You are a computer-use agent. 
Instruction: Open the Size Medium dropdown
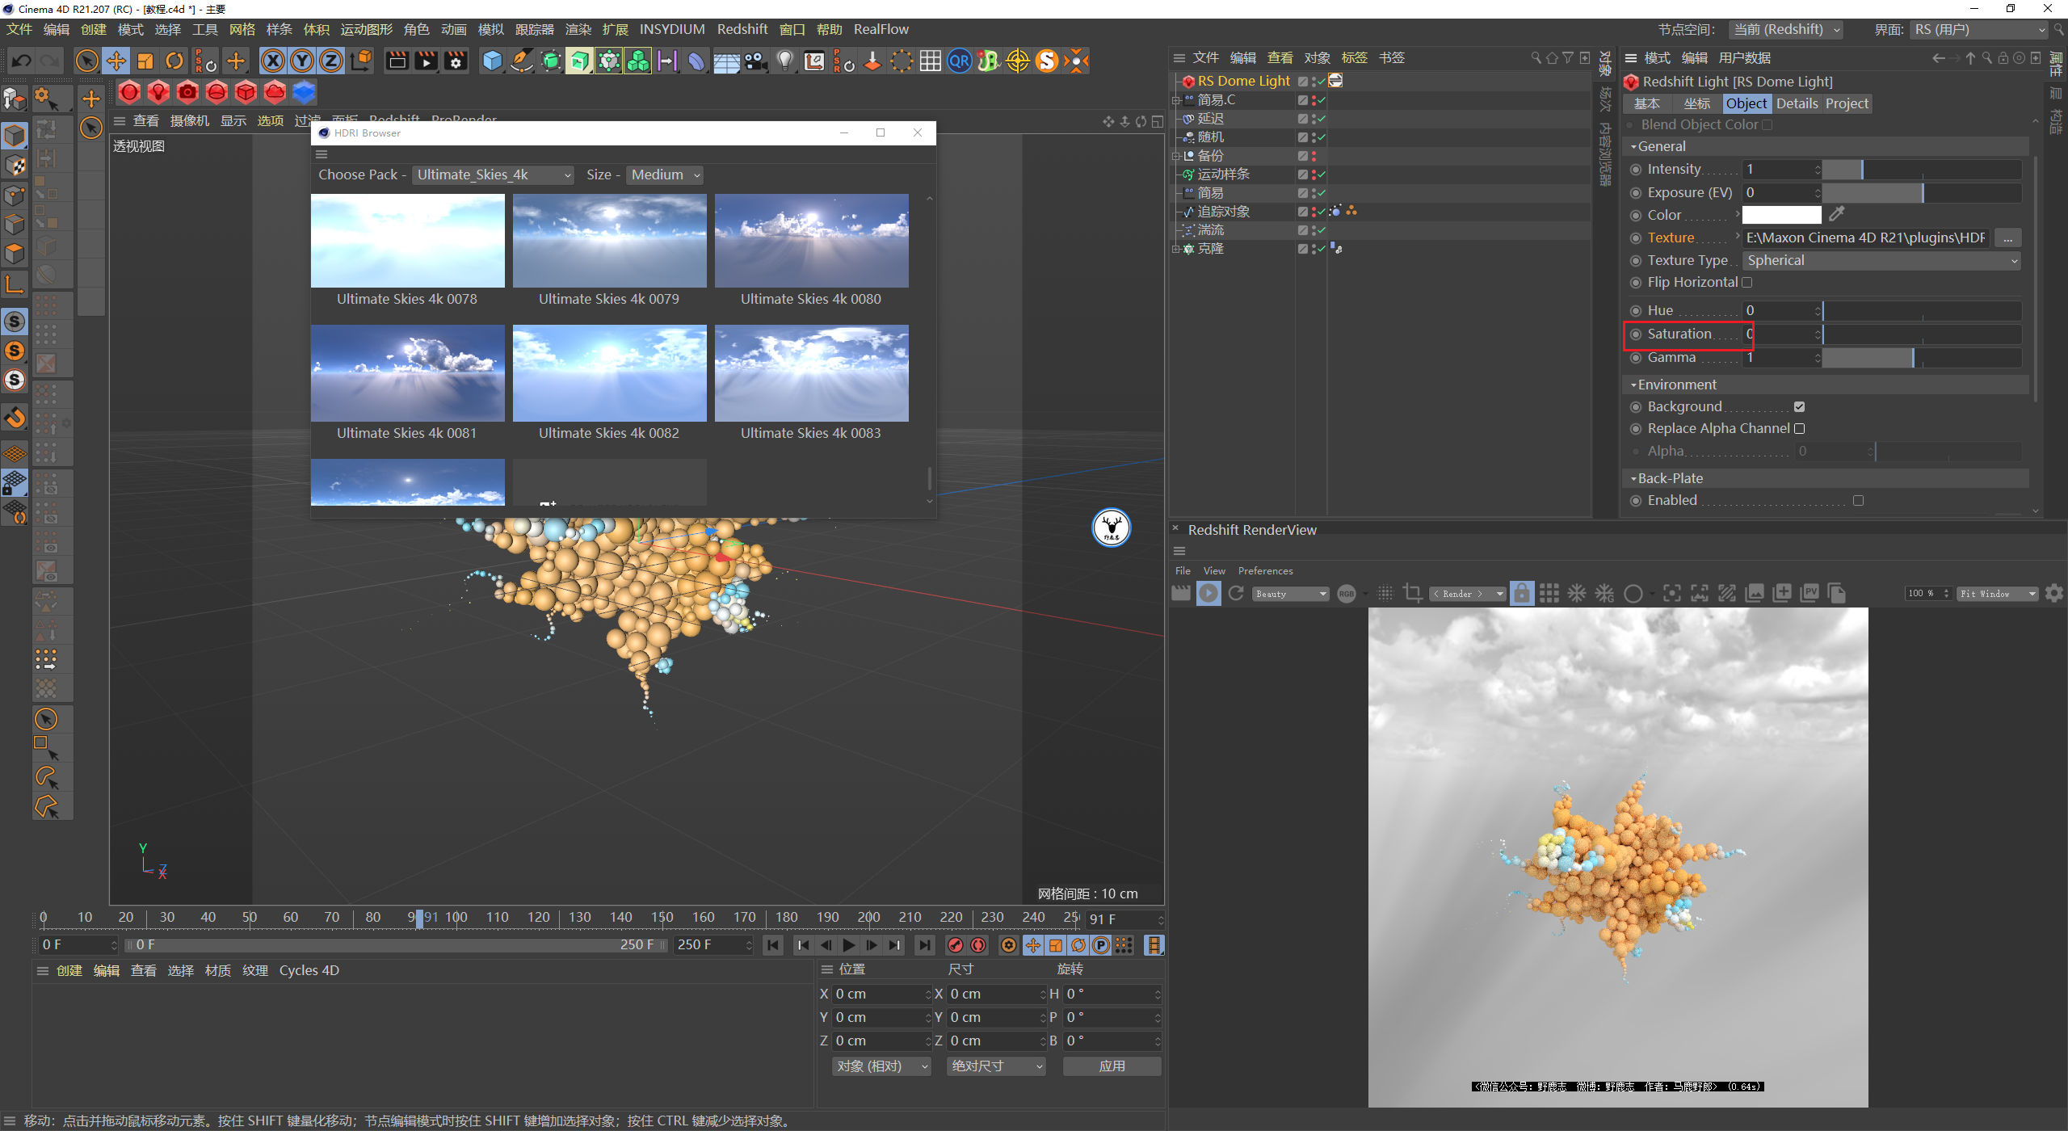pyautogui.click(x=665, y=175)
